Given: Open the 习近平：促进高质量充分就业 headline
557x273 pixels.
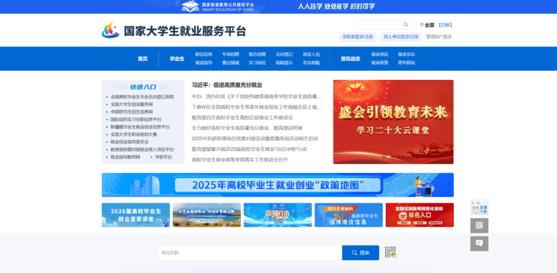Looking at the screenshot, I should pos(227,85).
